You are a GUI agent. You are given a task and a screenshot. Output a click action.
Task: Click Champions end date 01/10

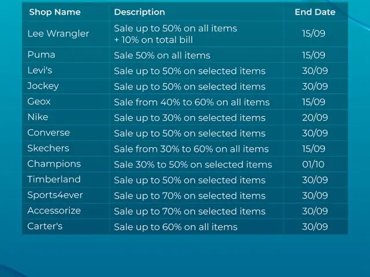[313, 164]
